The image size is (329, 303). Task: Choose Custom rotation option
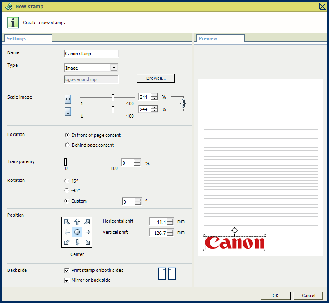(67, 201)
